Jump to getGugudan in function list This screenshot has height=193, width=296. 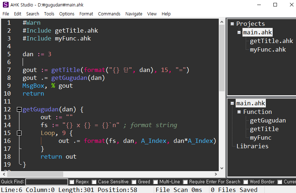[268, 121]
